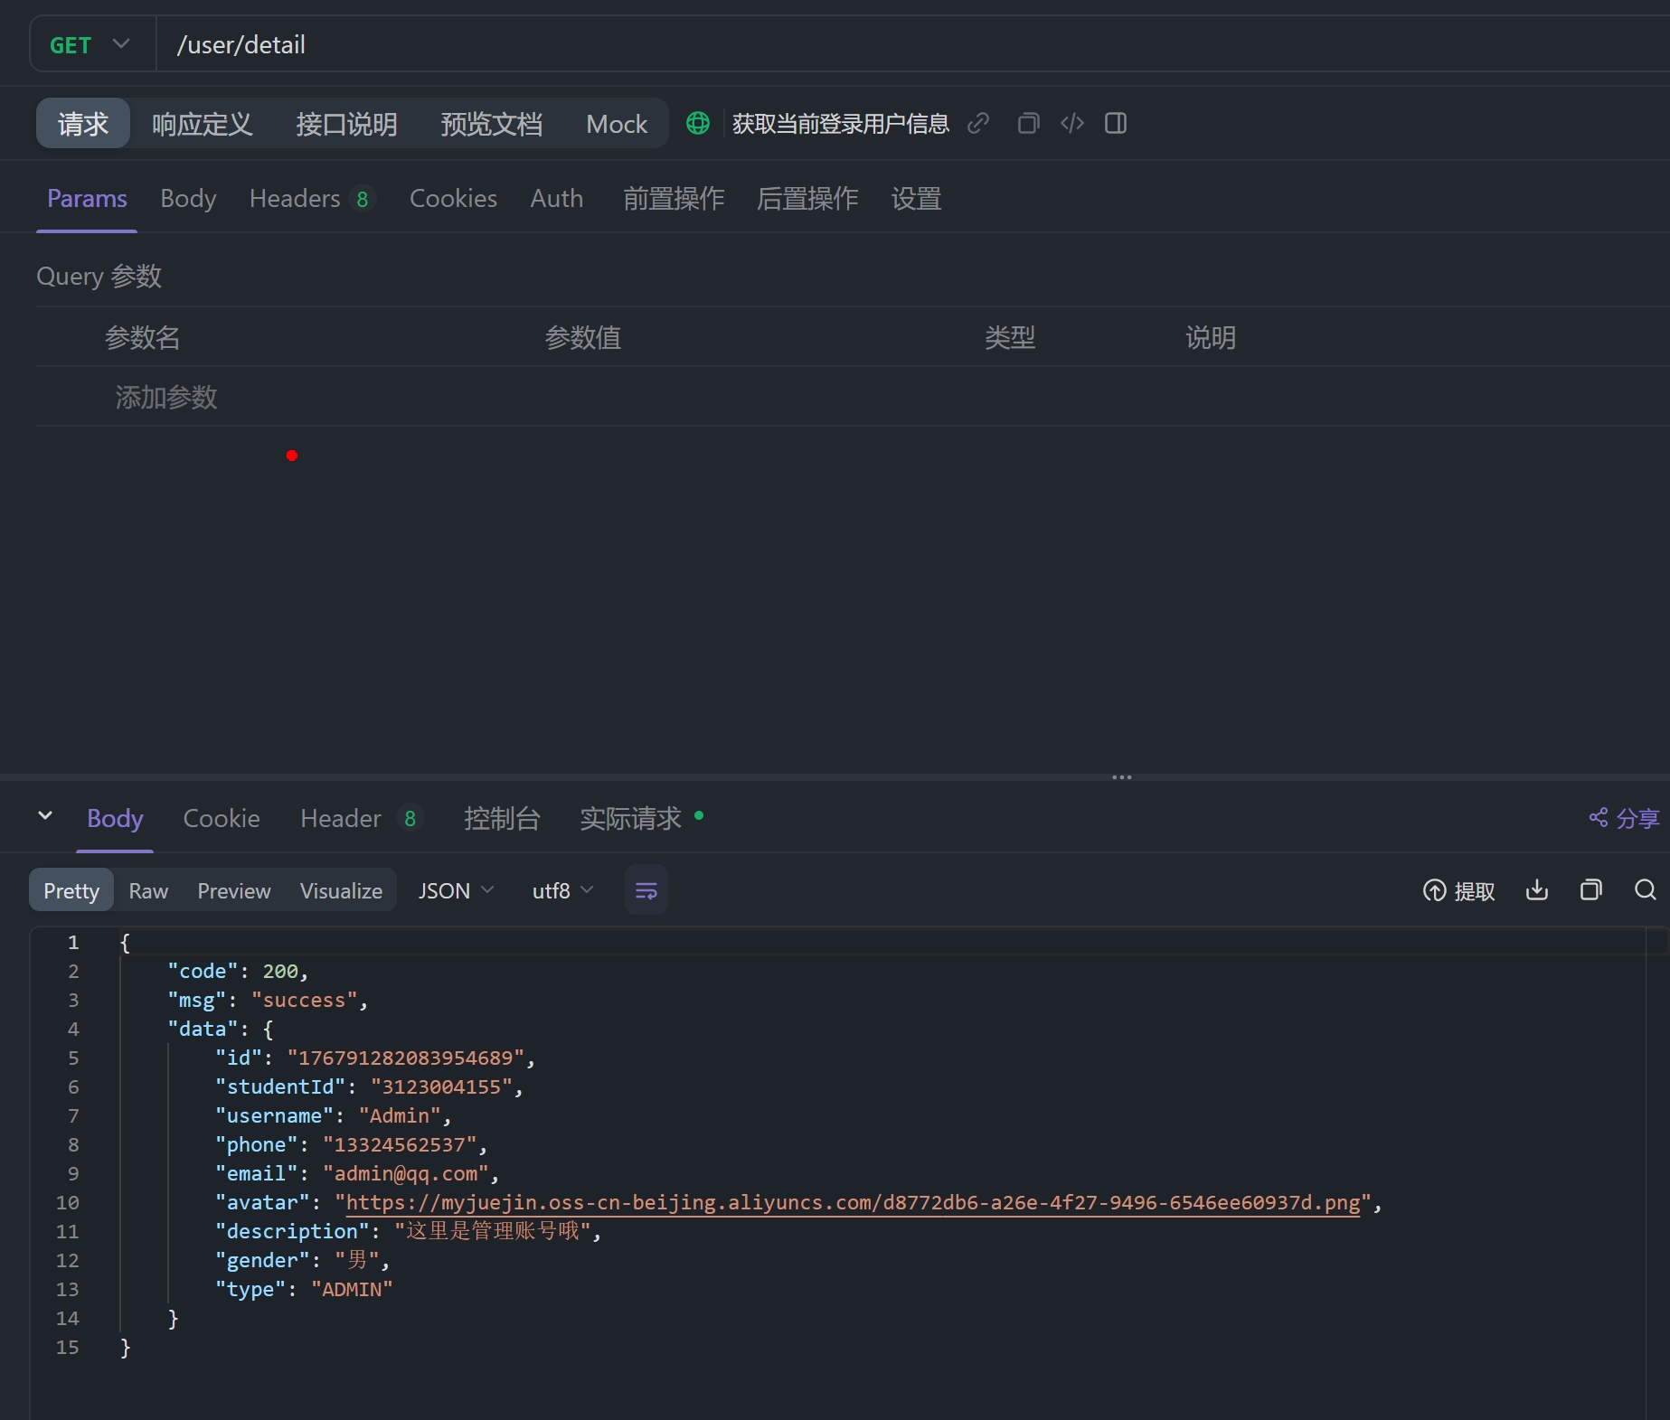Click the "phone" value 13324562537
The height and width of the screenshot is (1420, 1670).
[x=400, y=1144]
